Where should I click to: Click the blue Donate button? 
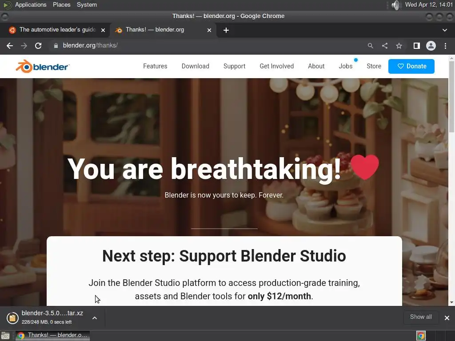click(x=411, y=66)
